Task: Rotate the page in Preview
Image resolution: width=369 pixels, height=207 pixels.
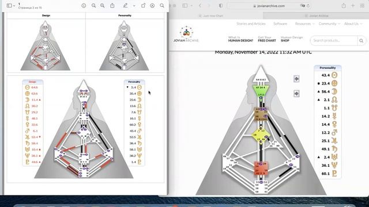Action: 144,5
